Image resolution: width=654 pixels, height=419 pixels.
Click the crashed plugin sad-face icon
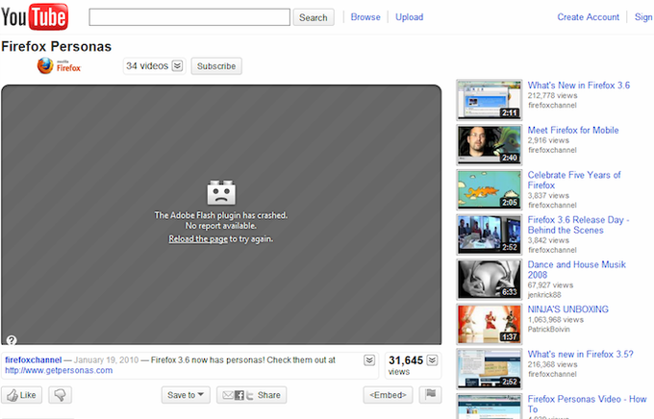coord(221,192)
